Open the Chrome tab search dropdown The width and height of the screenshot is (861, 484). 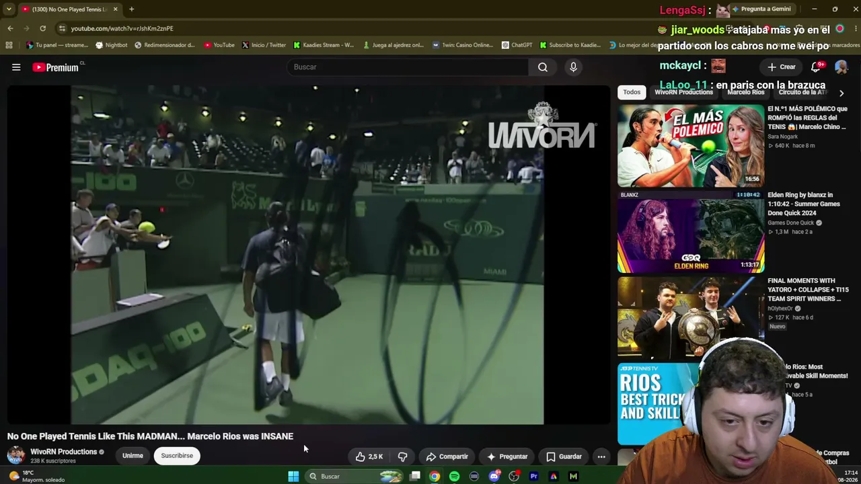tap(9, 9)
